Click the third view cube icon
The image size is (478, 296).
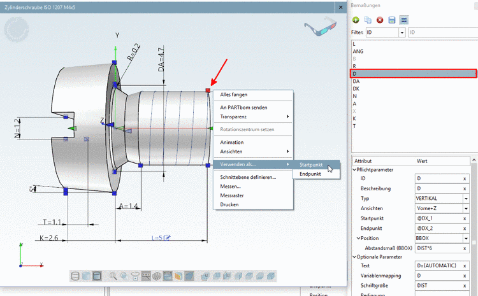[227, 276]
